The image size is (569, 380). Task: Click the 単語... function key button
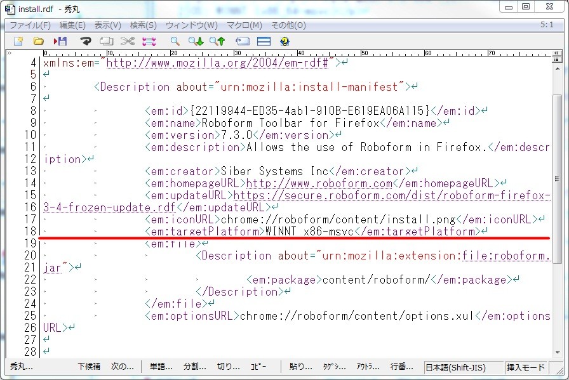coord(161,367)
